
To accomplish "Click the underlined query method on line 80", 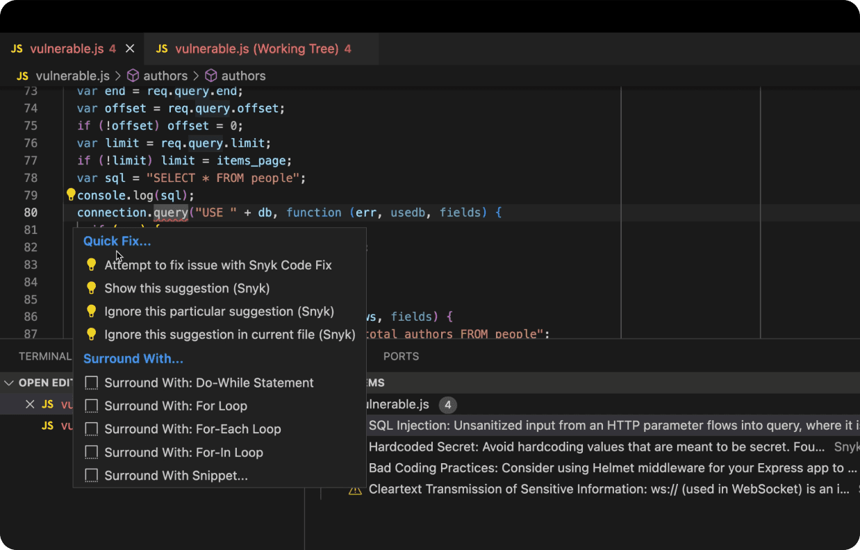I will click(x=171, y=212).
